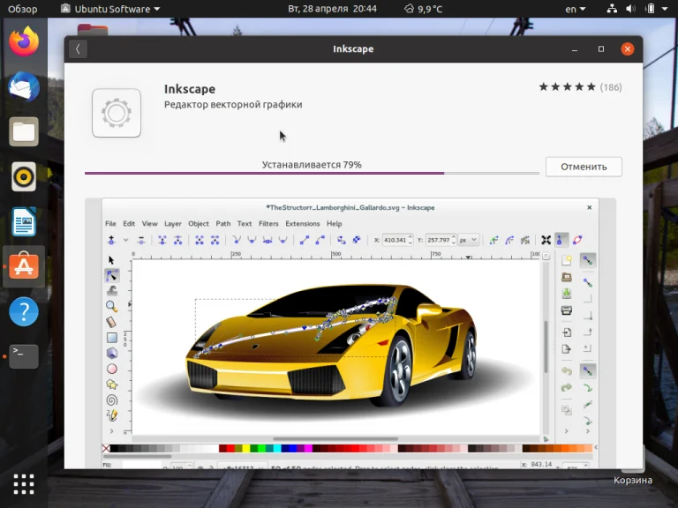678x508 pixels.
Task: Open Firefox from the dock
Action: pos(24,41)
